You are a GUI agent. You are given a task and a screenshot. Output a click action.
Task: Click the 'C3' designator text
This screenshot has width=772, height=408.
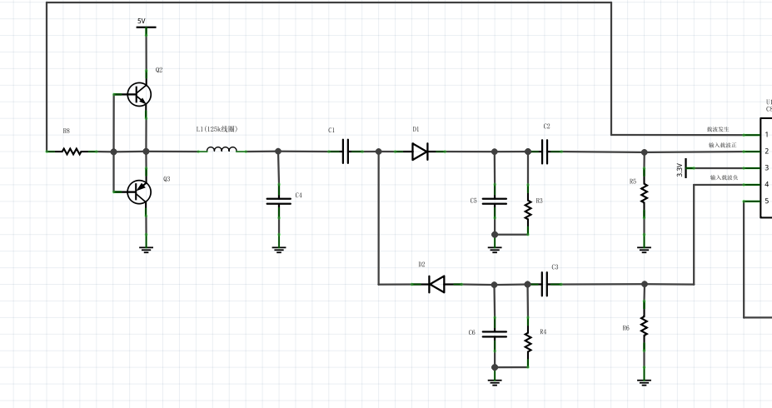coord(555,266)
